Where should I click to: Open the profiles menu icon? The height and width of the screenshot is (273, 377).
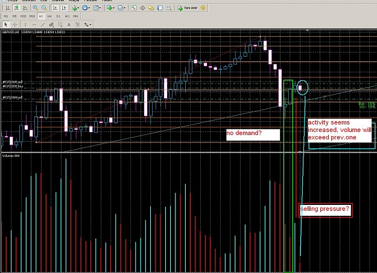coord(120,8)
